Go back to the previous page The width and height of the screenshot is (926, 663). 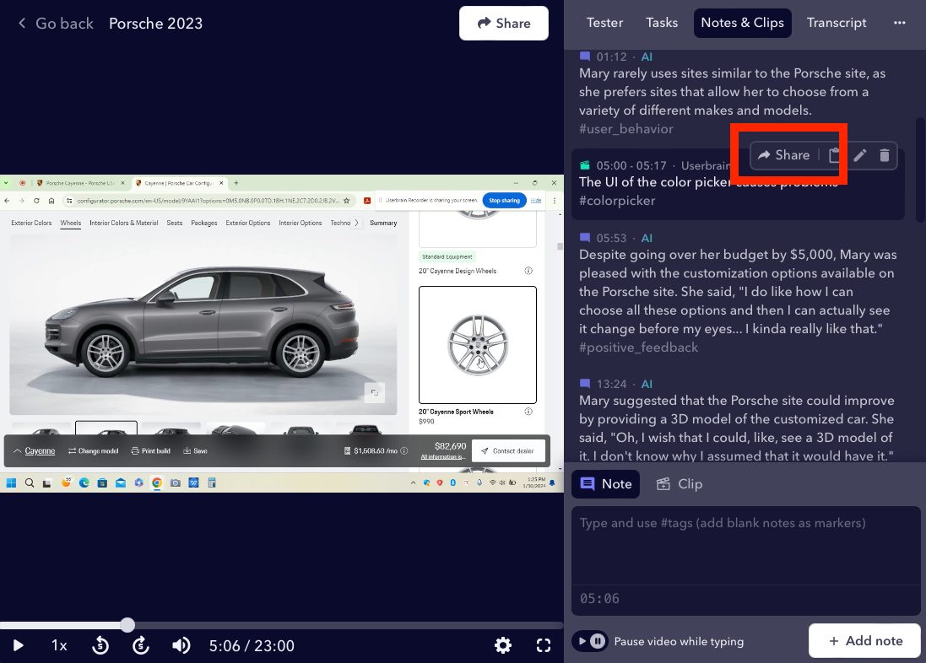[56, 24]
